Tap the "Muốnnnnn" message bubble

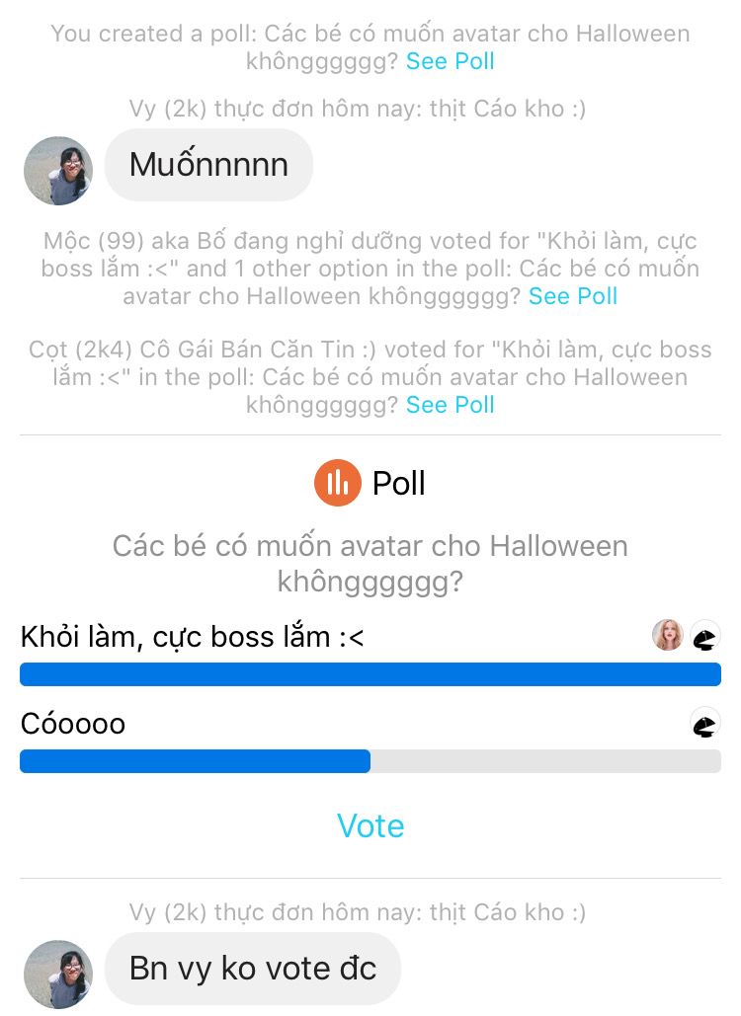coord(208,165)
